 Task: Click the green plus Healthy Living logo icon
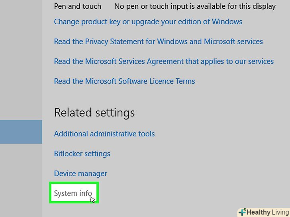242,212
